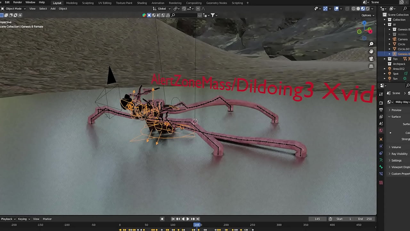
Task: Switch to the Sculpting workspace tab
Action: (88, 3)
